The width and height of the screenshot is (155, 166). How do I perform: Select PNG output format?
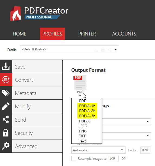pos(83,131)
